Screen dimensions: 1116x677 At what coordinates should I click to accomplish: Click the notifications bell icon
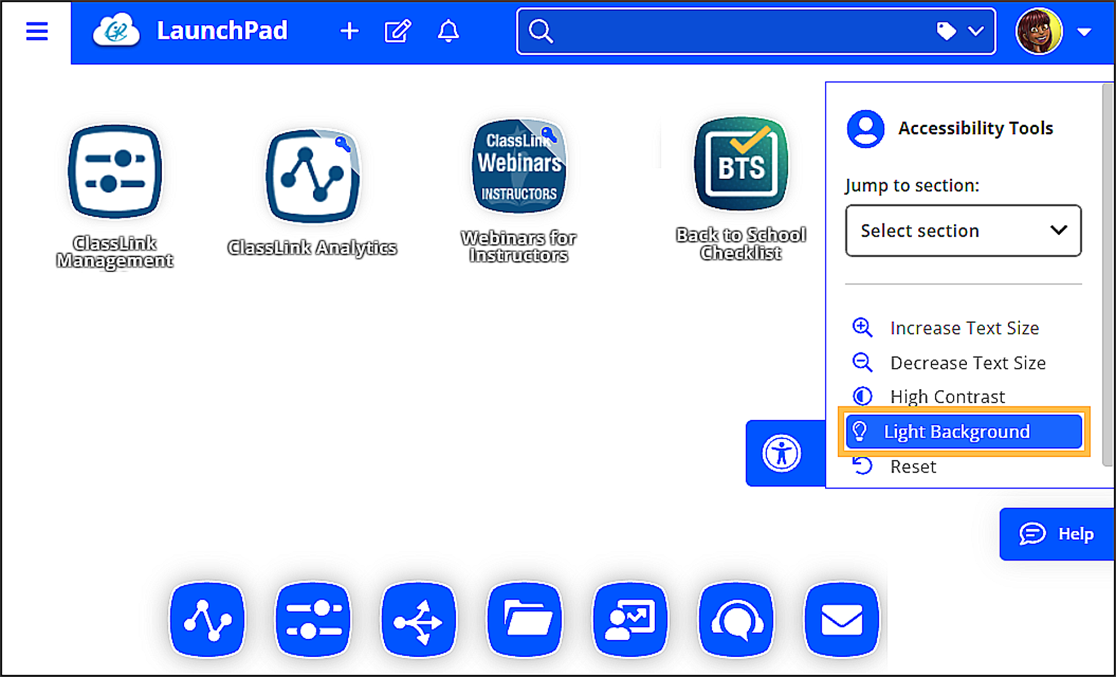click(448, 31)
